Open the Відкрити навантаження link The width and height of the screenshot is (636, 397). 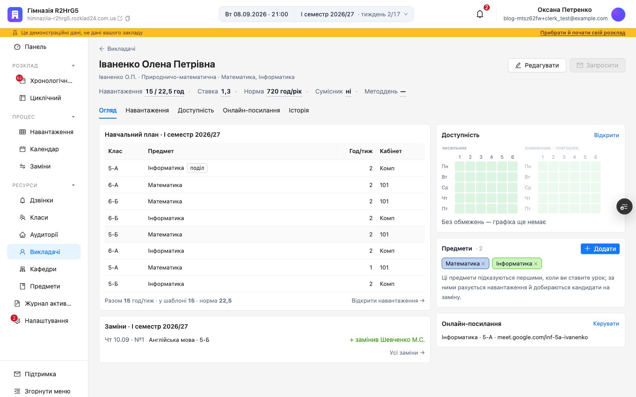point(388,301)
